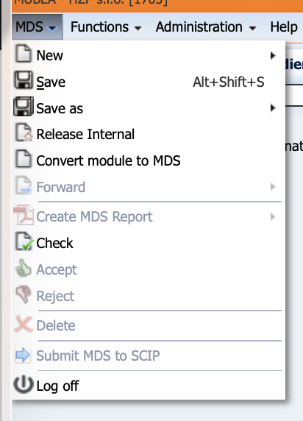The width and height of the screenshot is (303, 421).
Task: Click the PDF icon for Create MDS Report
Action: 24,215
